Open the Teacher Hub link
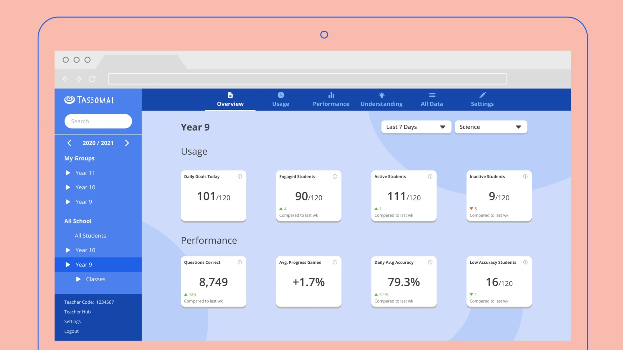The width and height of the screenshot is (623, 350). [77, 312]
